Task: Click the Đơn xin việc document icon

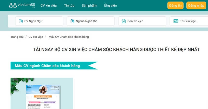Action: (124, 21)
